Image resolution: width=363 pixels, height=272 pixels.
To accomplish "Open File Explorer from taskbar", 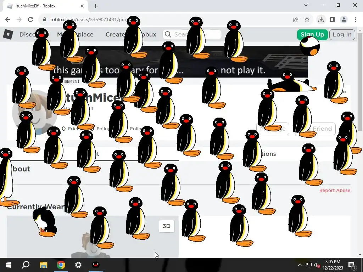I will coord(43,265).
